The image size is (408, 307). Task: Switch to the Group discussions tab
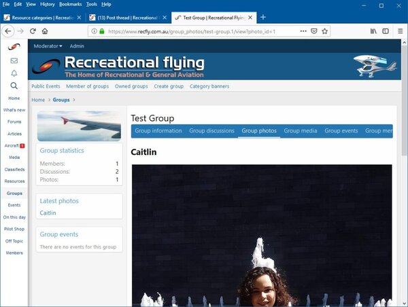point(211,130)
